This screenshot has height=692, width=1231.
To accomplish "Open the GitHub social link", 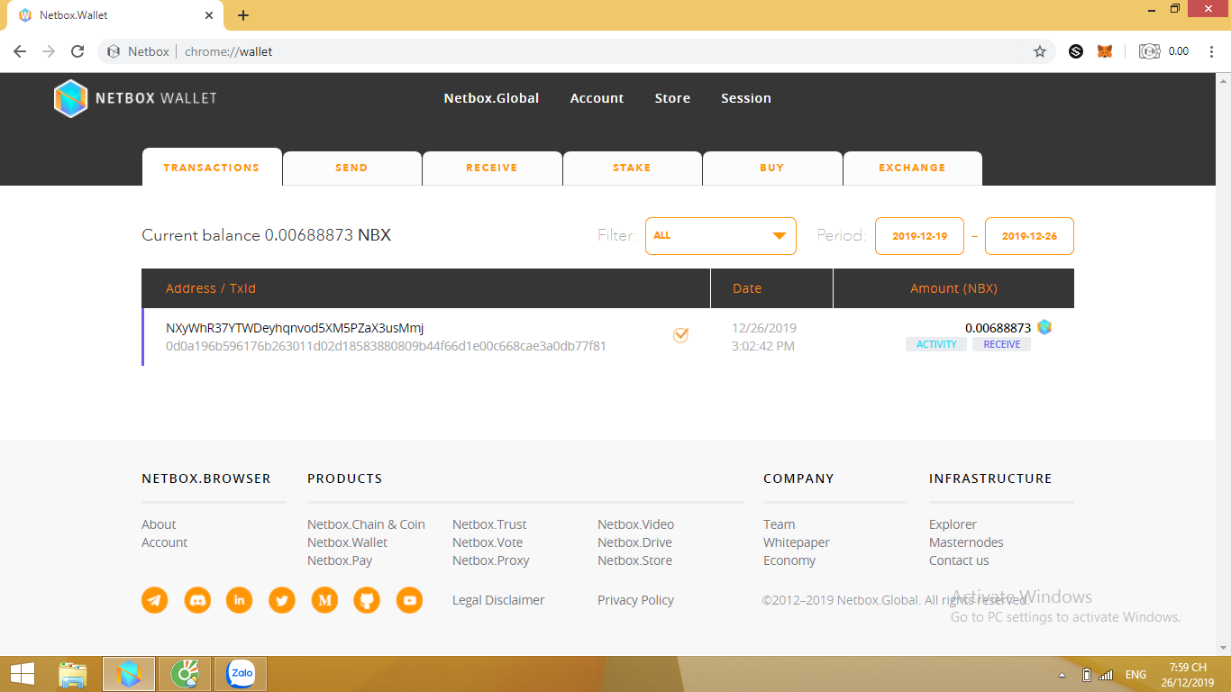I will tap(367, 600).
